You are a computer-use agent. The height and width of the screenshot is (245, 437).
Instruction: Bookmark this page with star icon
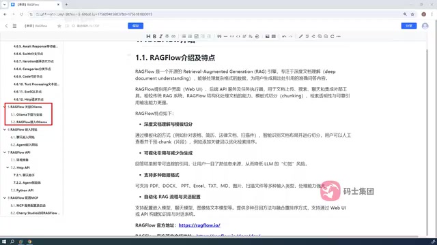tap(412, 14)
